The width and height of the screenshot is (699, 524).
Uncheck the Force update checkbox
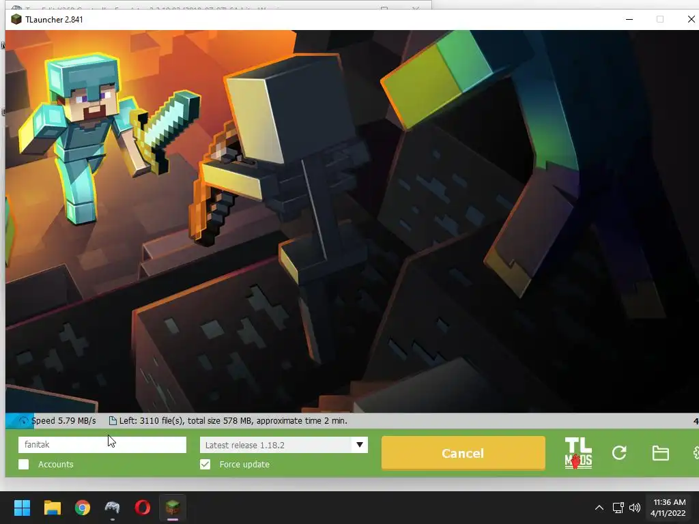[x=205, y=464]
